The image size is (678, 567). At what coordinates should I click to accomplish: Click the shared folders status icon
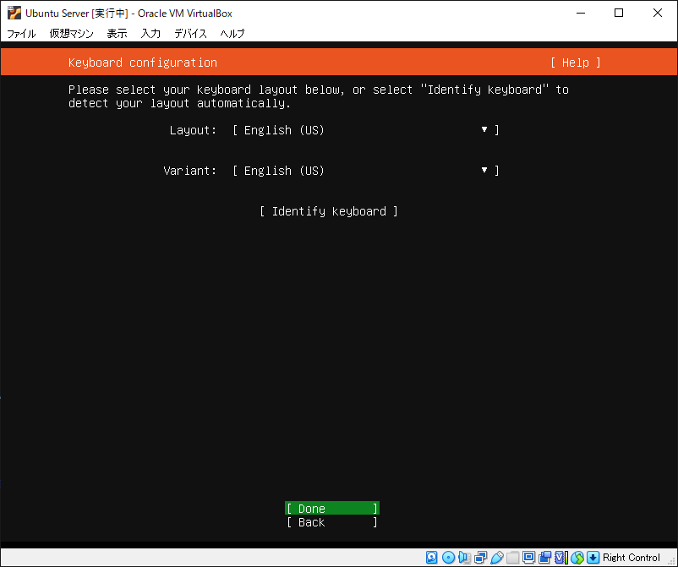click(x=513, y=558)
